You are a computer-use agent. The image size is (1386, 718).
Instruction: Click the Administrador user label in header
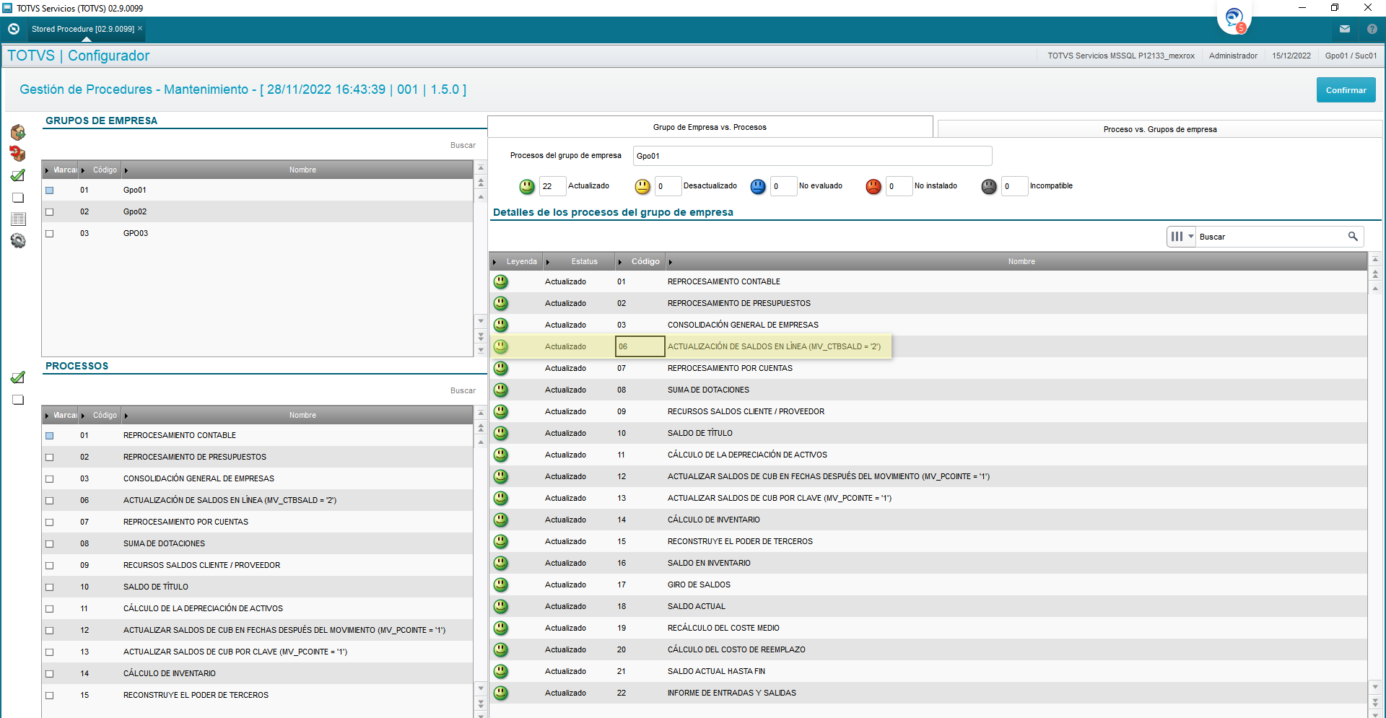click(1233, 56)
